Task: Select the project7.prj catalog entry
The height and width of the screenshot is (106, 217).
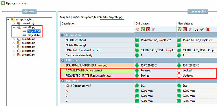Action: pyautogui.click(x=29, y=55)
